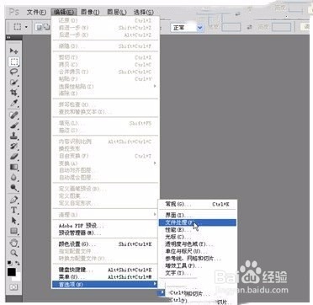Open the 选择(S) menu
Image resolution: width=313 pixels, height=305 pixels.
point(144,12)
